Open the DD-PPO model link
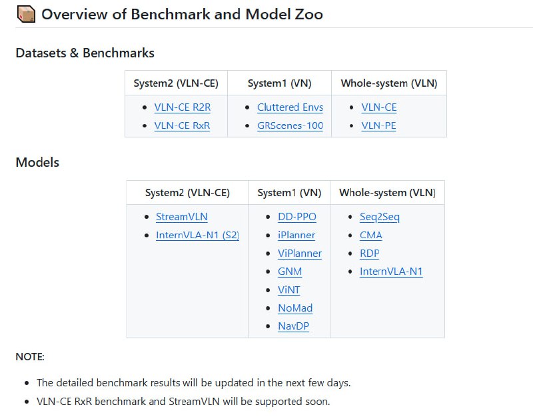Viewport: 533px width, 419px height. coord(297,217)
